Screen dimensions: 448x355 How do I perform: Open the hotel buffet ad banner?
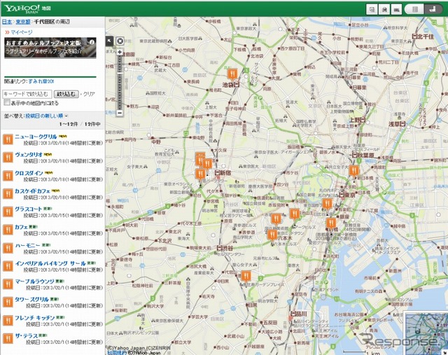[50, 48]
